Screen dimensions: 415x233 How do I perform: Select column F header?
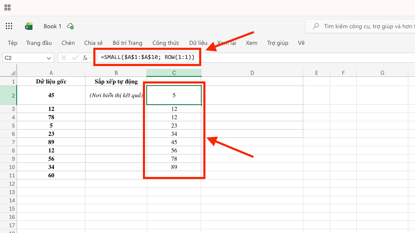tap(343, 73)
